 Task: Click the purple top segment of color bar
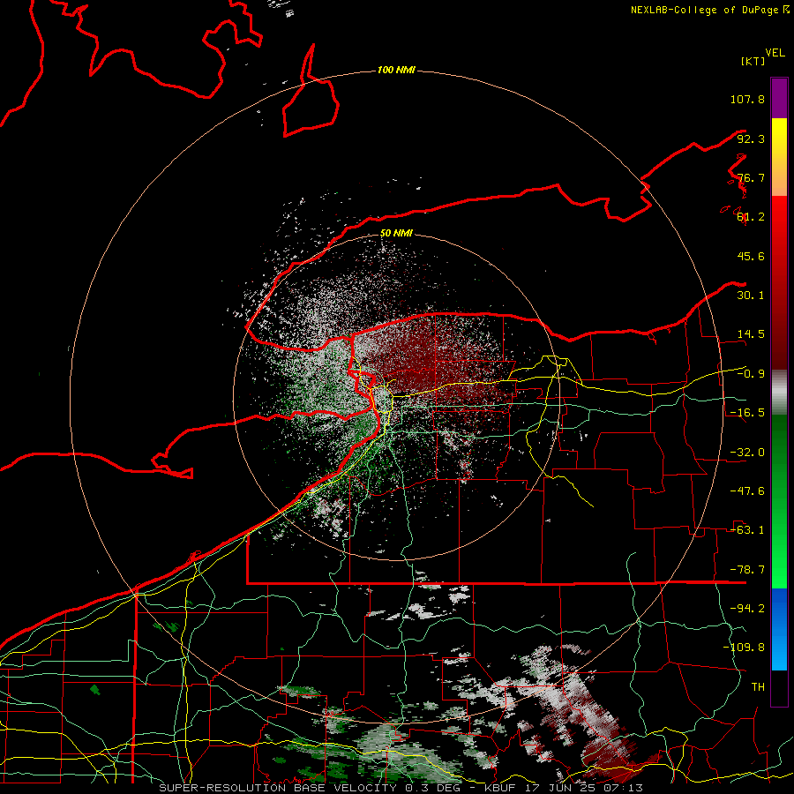tap(779, 98)
